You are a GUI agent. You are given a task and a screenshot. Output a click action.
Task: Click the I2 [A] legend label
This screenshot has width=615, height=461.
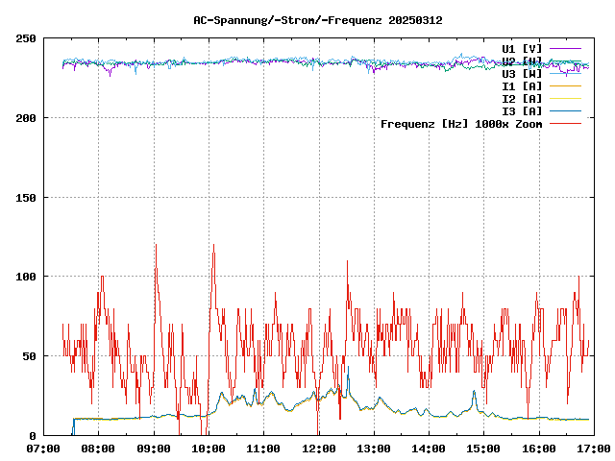[522, 98]
